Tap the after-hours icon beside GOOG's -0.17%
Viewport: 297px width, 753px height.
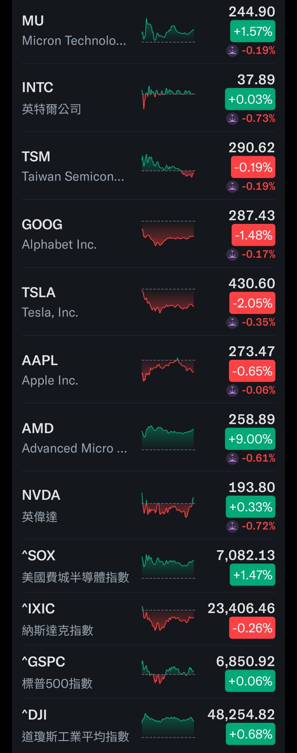[x=233, y=254]
